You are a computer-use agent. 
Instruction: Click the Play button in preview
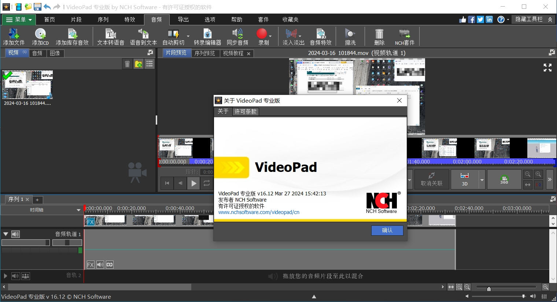coord(193,183)
